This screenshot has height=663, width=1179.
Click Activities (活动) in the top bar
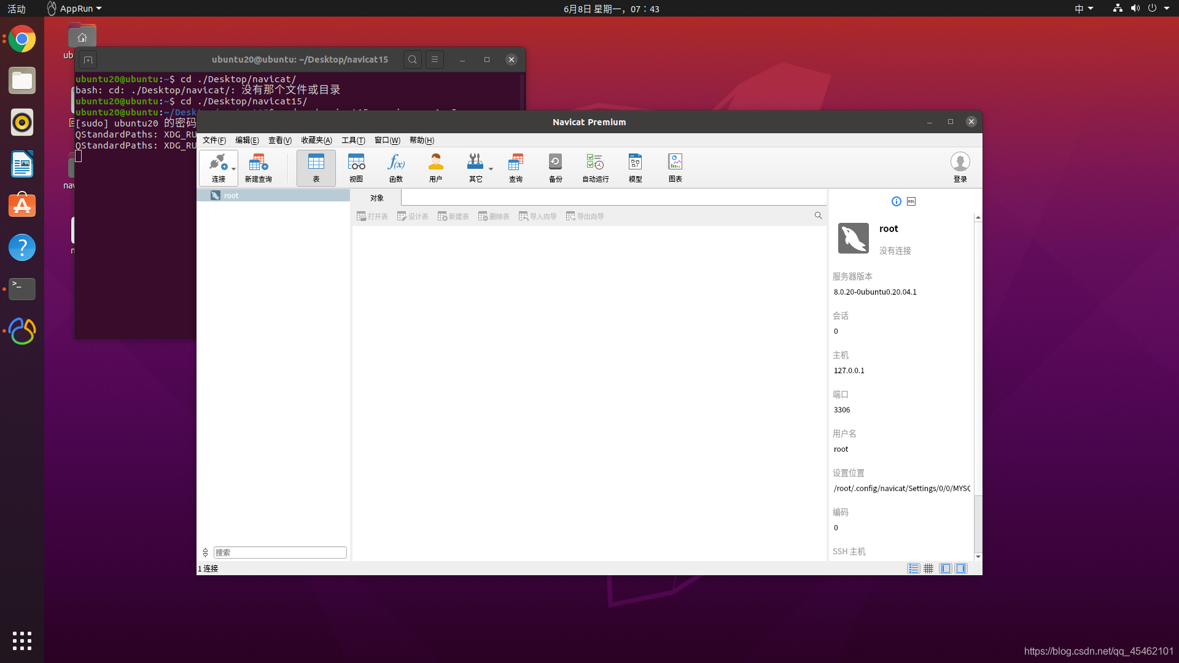click(x=17, y=9)
